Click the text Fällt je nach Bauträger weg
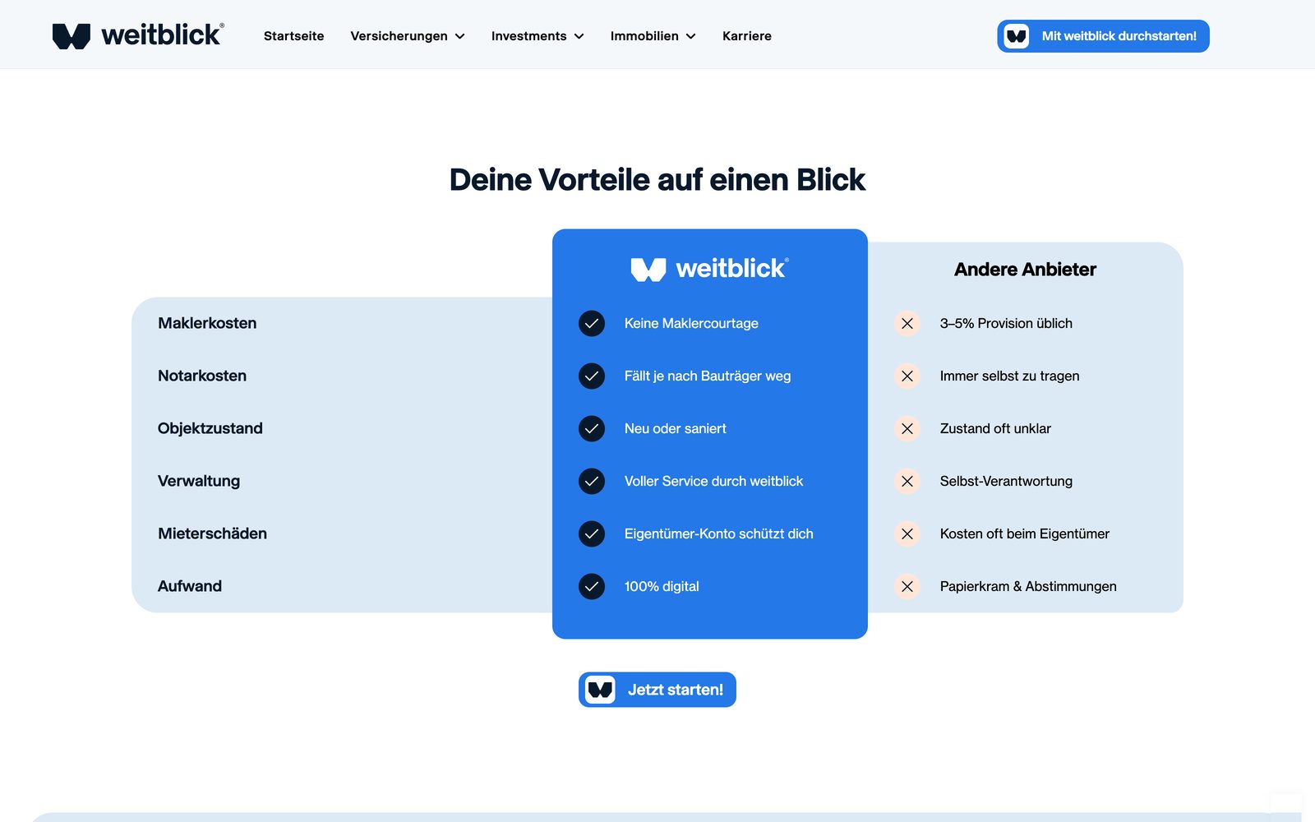The width and height of the screenshot is (1315, 822). 708,376
